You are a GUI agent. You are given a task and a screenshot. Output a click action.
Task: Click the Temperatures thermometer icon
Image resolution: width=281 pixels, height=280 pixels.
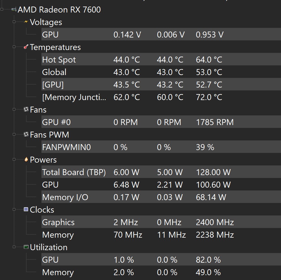point(26,47)
